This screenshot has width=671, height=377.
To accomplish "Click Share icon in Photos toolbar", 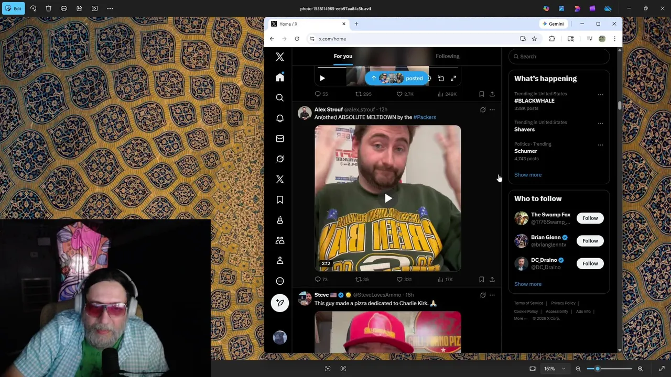I will pyautogui.click(x=79, y=8).
